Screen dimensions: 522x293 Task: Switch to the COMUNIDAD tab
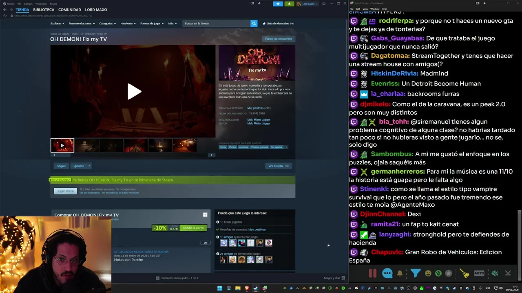[x=69, y=9]
